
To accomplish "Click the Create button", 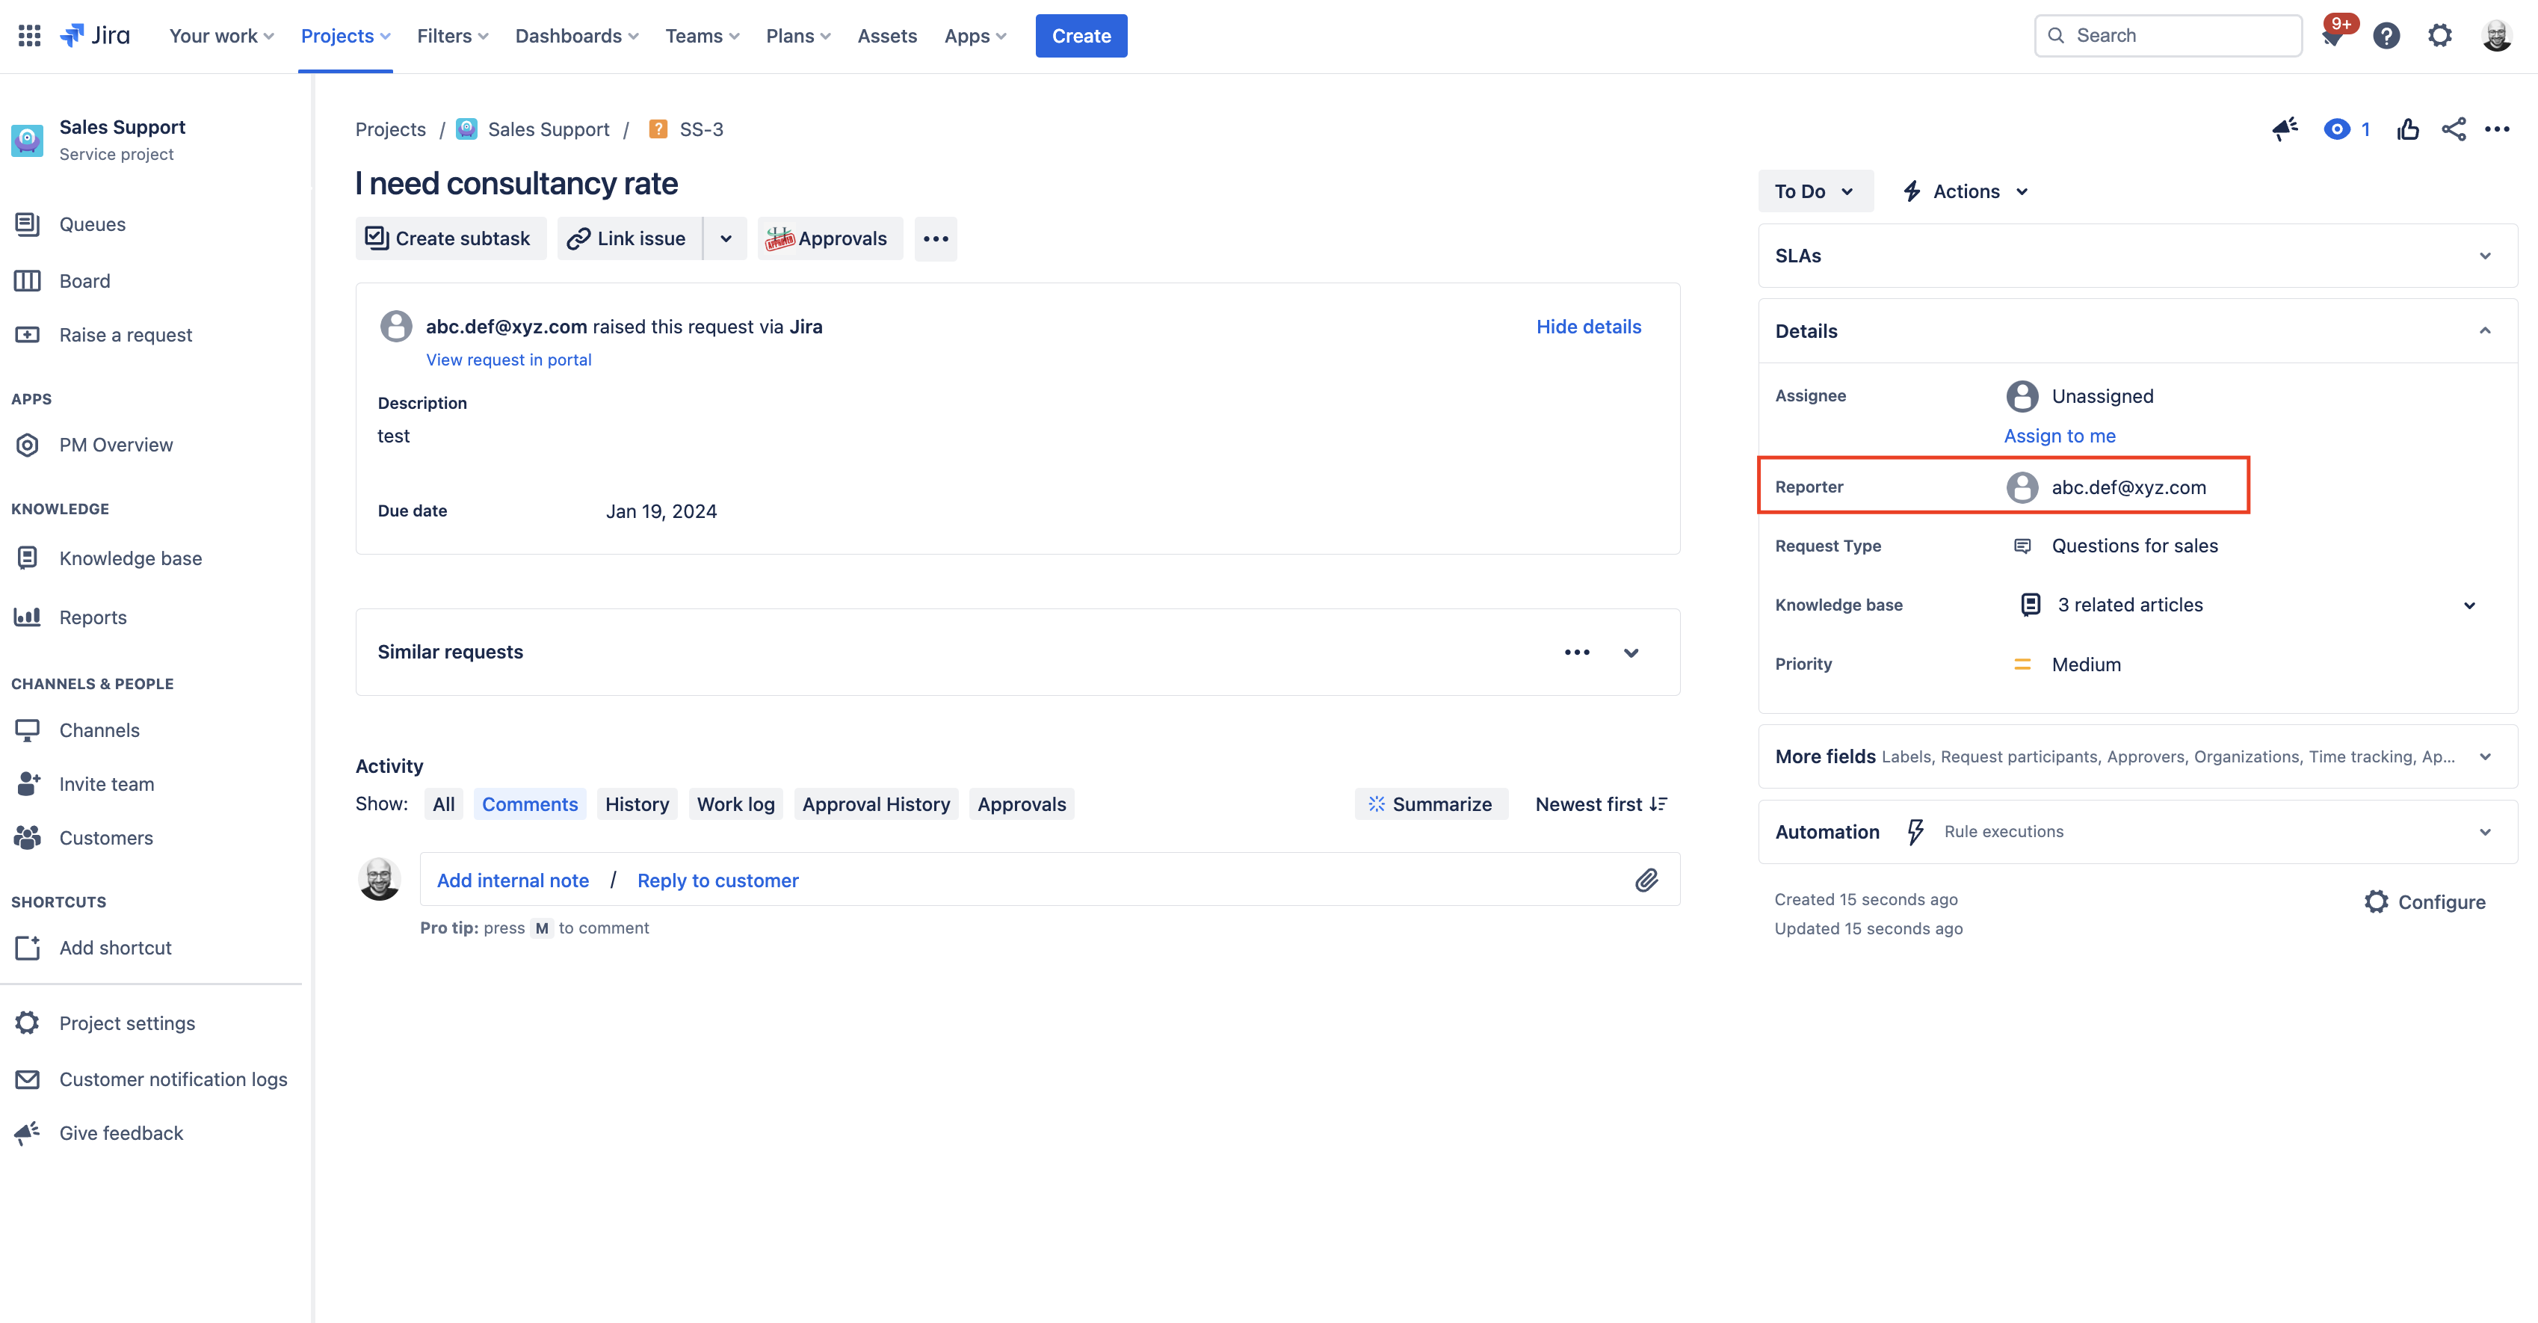I will 1081,35.
